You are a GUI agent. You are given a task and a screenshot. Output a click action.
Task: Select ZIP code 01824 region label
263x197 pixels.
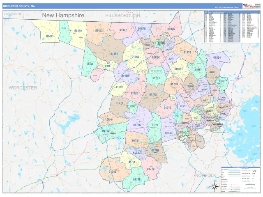[156, 57]
